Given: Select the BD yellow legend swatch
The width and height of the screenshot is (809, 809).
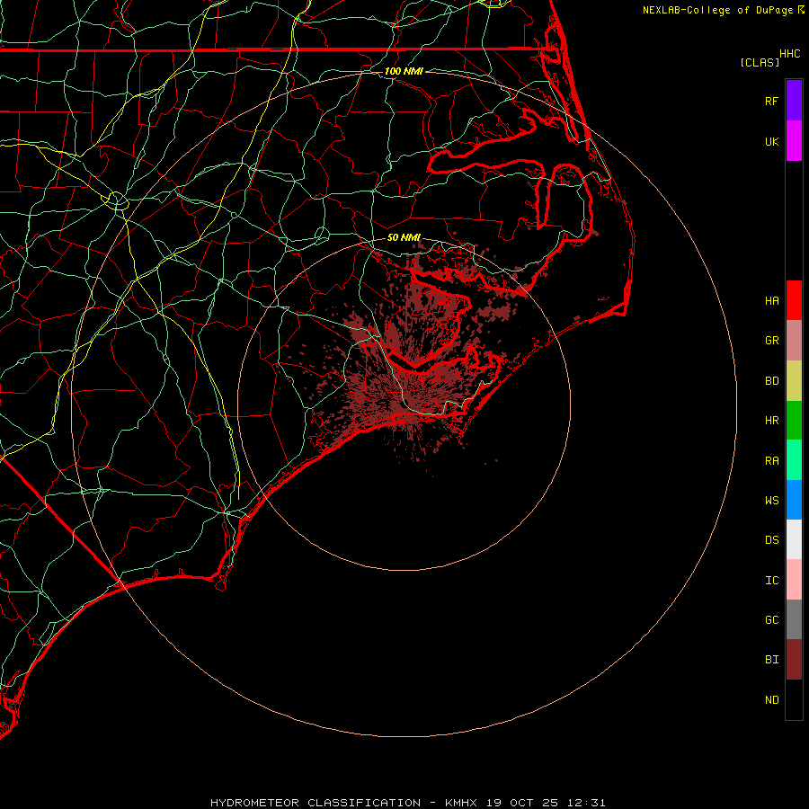Looking at the screenshot, I should 794,381.
